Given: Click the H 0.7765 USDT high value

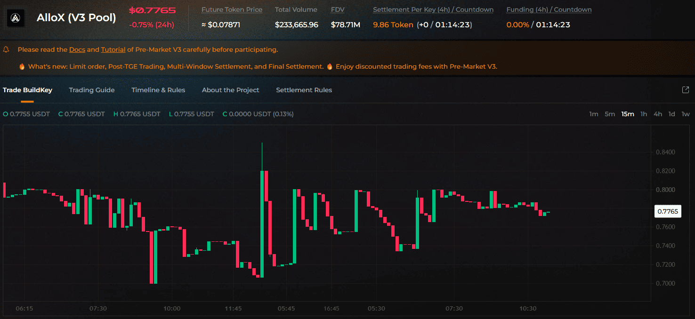Looking at the screenshot, I should pyautogui.click(x=137, y=114).
